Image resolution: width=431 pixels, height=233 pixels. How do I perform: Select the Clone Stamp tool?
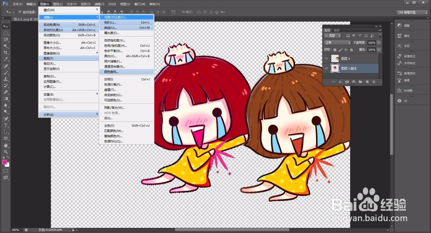click(6, 79)
